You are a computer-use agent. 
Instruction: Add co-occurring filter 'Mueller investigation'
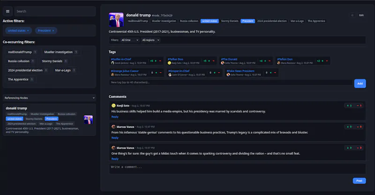coord(60,52)
